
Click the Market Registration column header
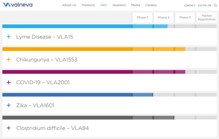tap(207, 18)
